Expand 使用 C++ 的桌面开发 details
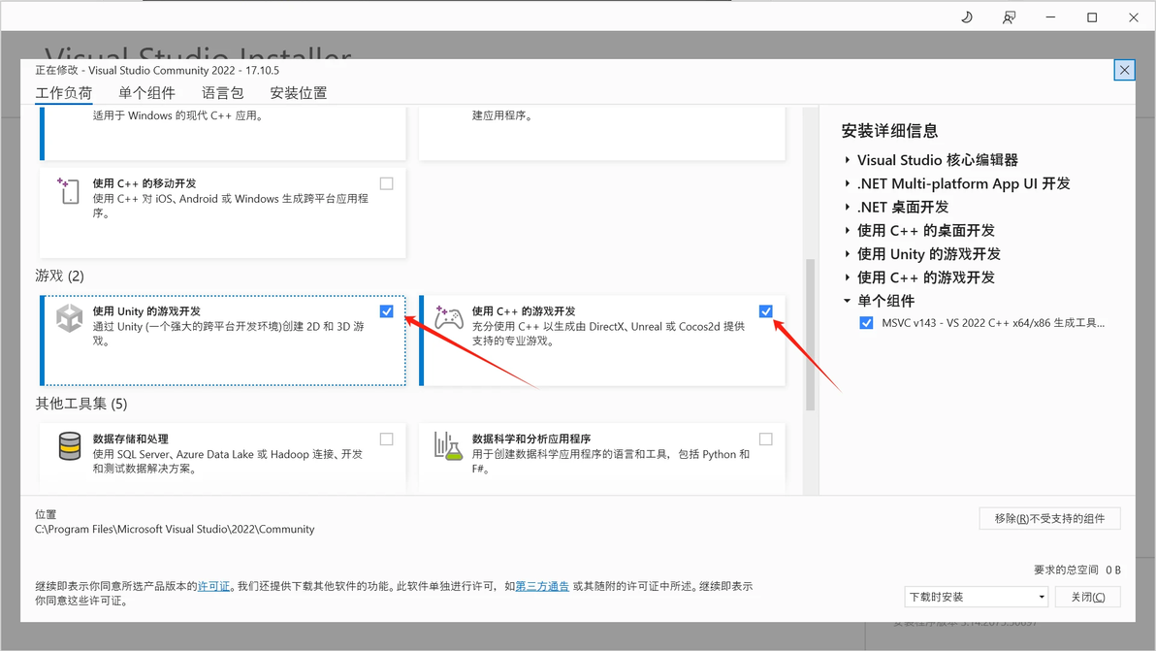 pyautogui.click(x=847, y=231)
